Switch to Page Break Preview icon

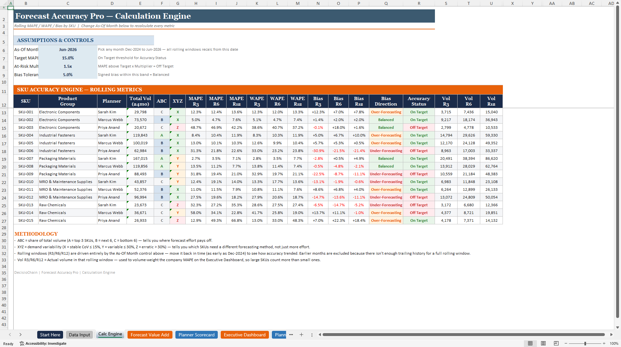pos(556,343)
